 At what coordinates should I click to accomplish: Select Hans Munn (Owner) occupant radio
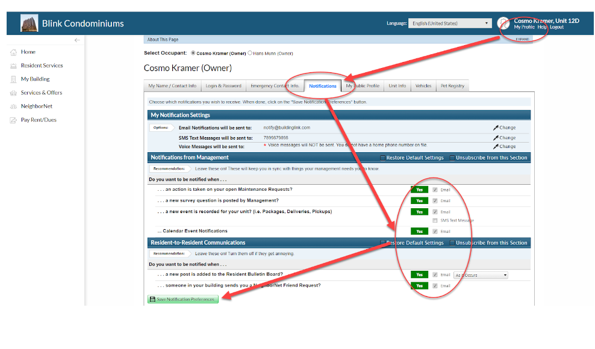pyautogui.click(x=250, y=53)
